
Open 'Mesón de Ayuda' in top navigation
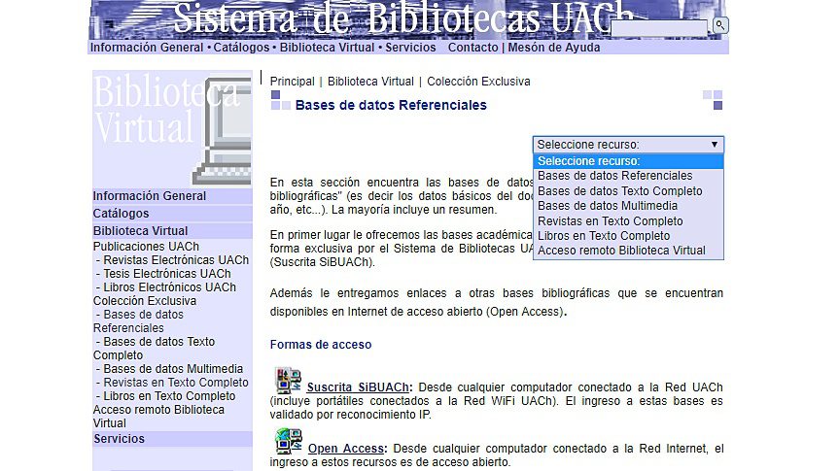coord(554,48)
